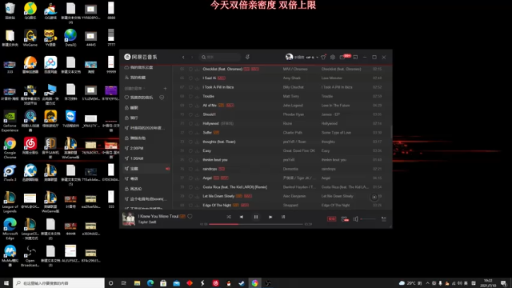Download the song Angel
This screenshot has width=512, height=288.
tap(197, 178)
